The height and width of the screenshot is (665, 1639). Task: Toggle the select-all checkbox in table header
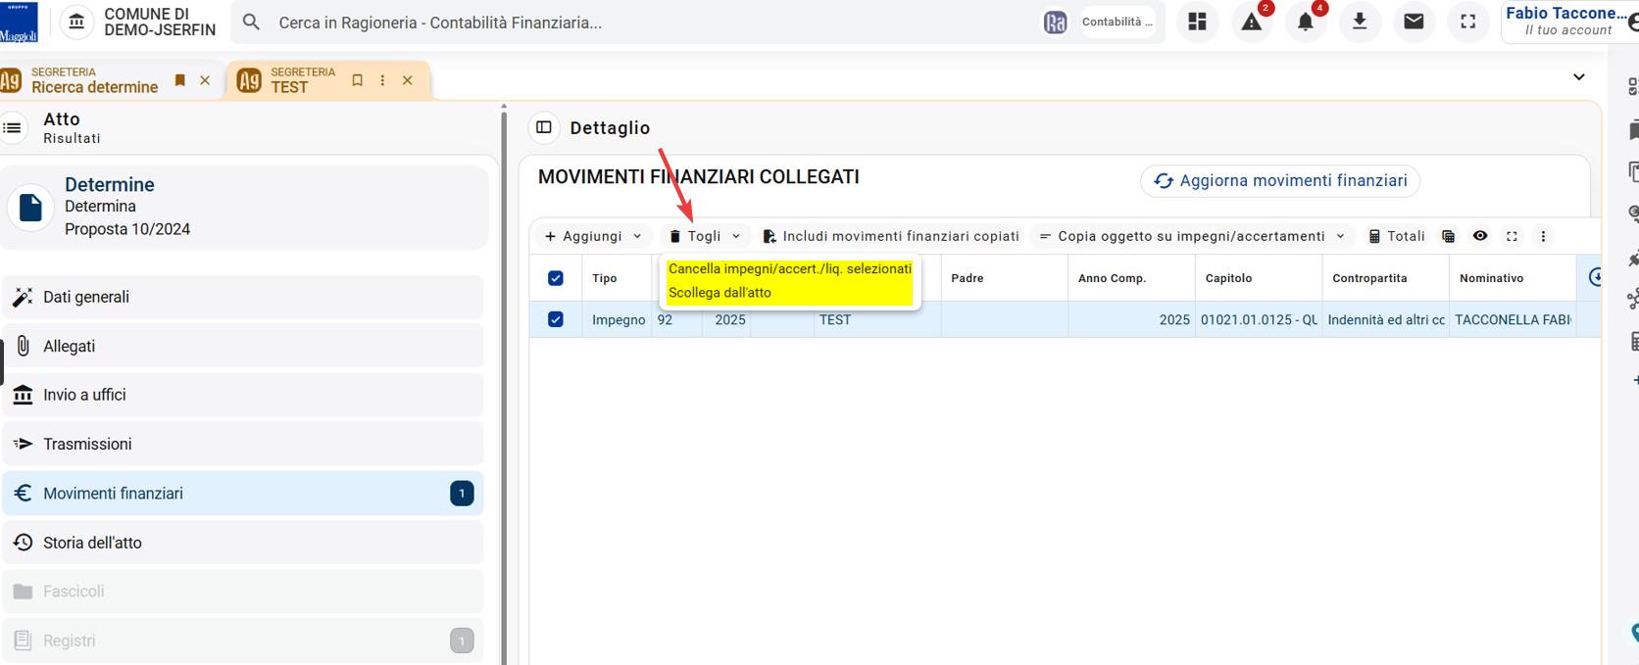click(x=556, y=278)
